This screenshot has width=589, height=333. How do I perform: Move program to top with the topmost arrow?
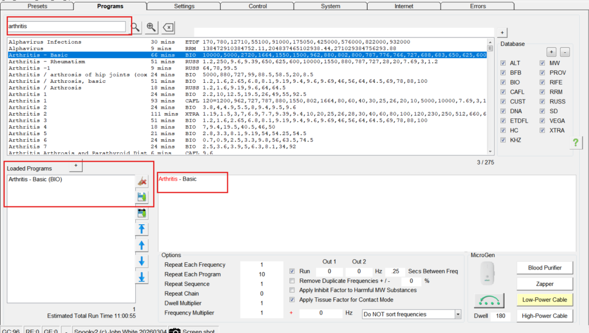pos(141,229)
